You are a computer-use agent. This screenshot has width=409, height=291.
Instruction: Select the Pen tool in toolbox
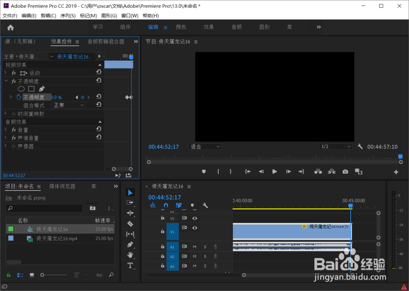(130, 244)
